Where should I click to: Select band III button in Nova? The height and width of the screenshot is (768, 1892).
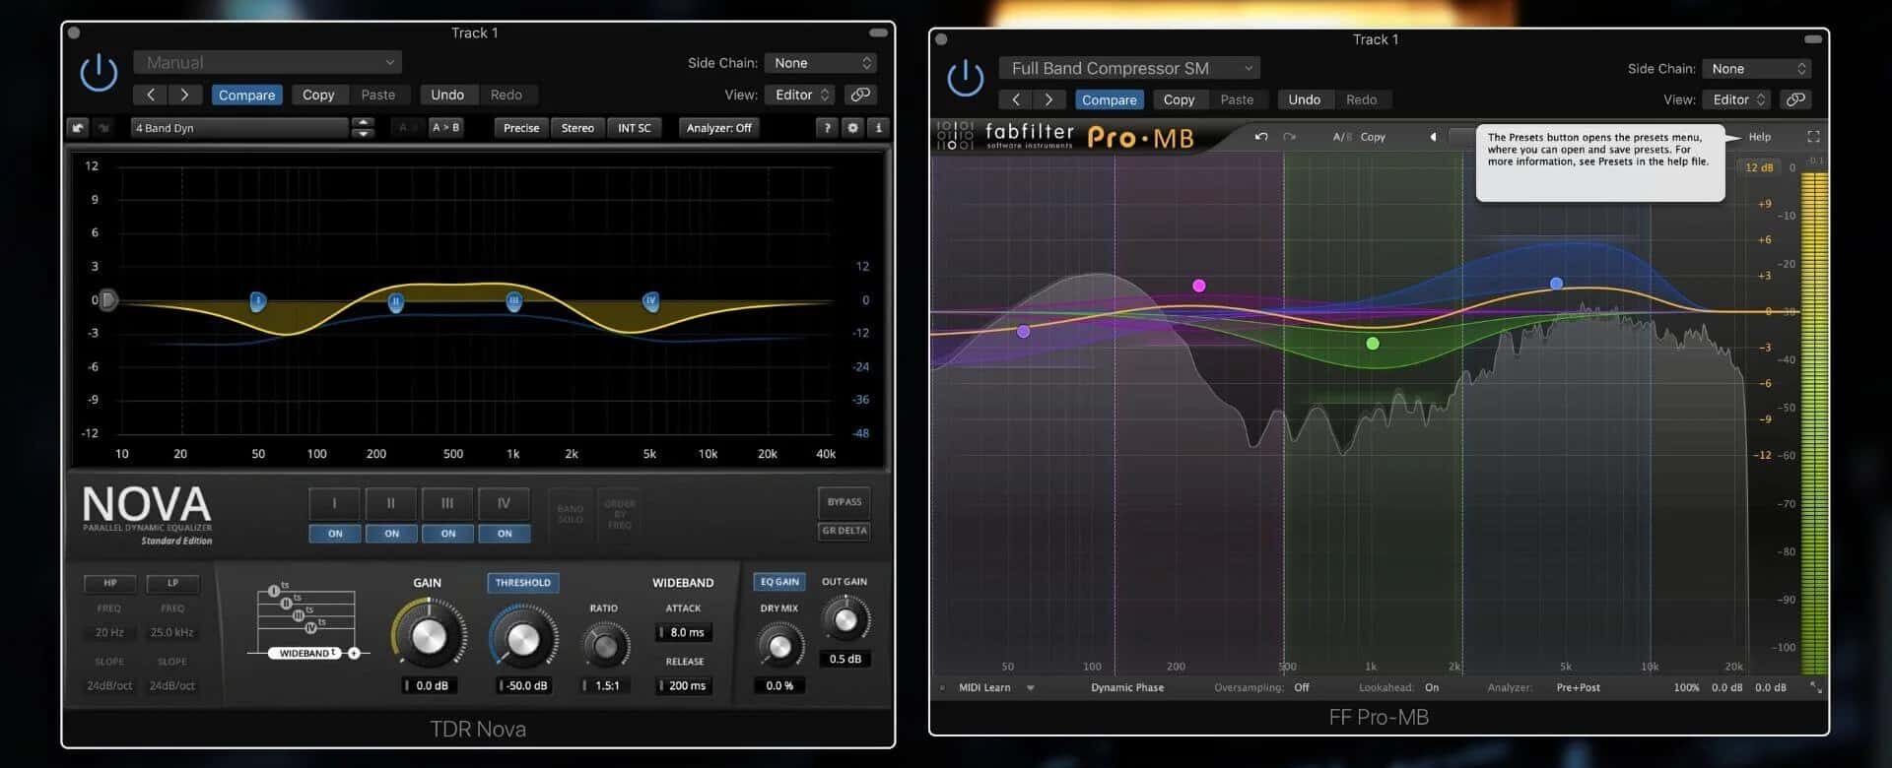[x=447, y=504]
